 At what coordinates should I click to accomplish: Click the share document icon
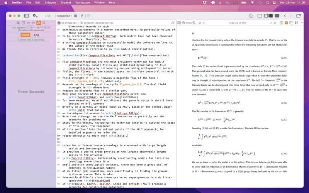(251, 16)
